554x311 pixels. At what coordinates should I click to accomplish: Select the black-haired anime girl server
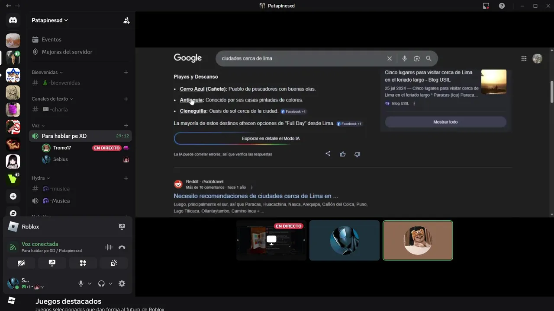13,162
